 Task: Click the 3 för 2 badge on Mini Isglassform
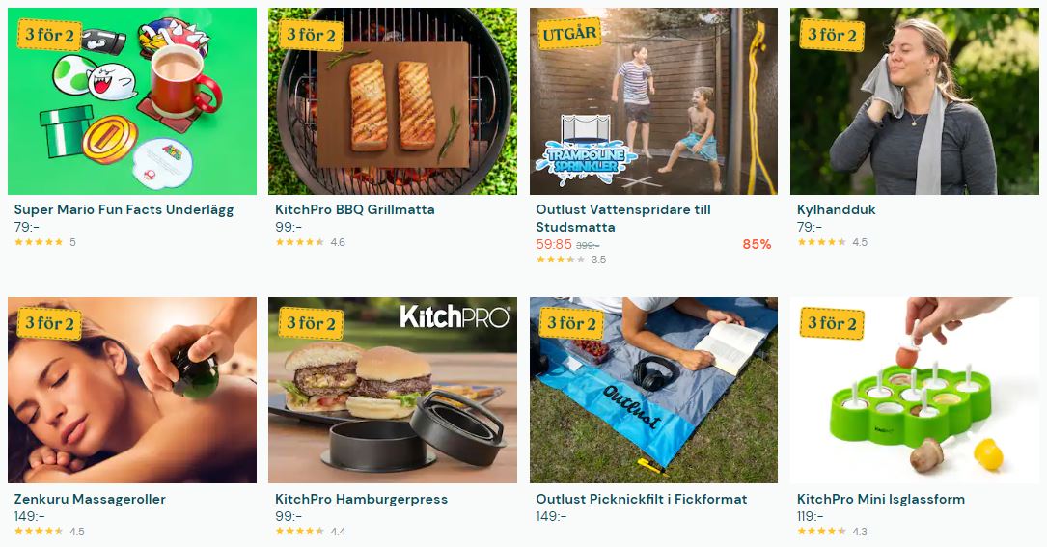pos(832,323)
